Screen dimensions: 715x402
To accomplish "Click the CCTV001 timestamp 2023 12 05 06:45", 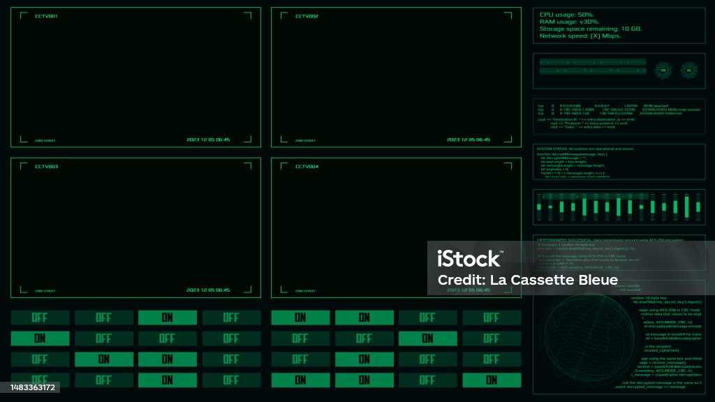I will click(208, 140).
